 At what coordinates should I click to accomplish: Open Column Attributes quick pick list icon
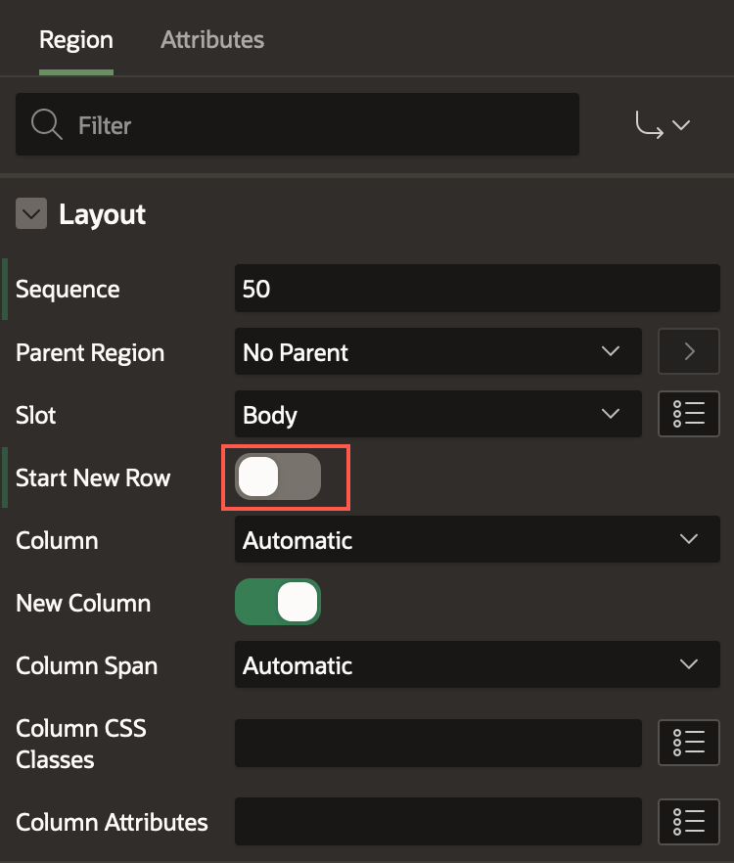689,821
